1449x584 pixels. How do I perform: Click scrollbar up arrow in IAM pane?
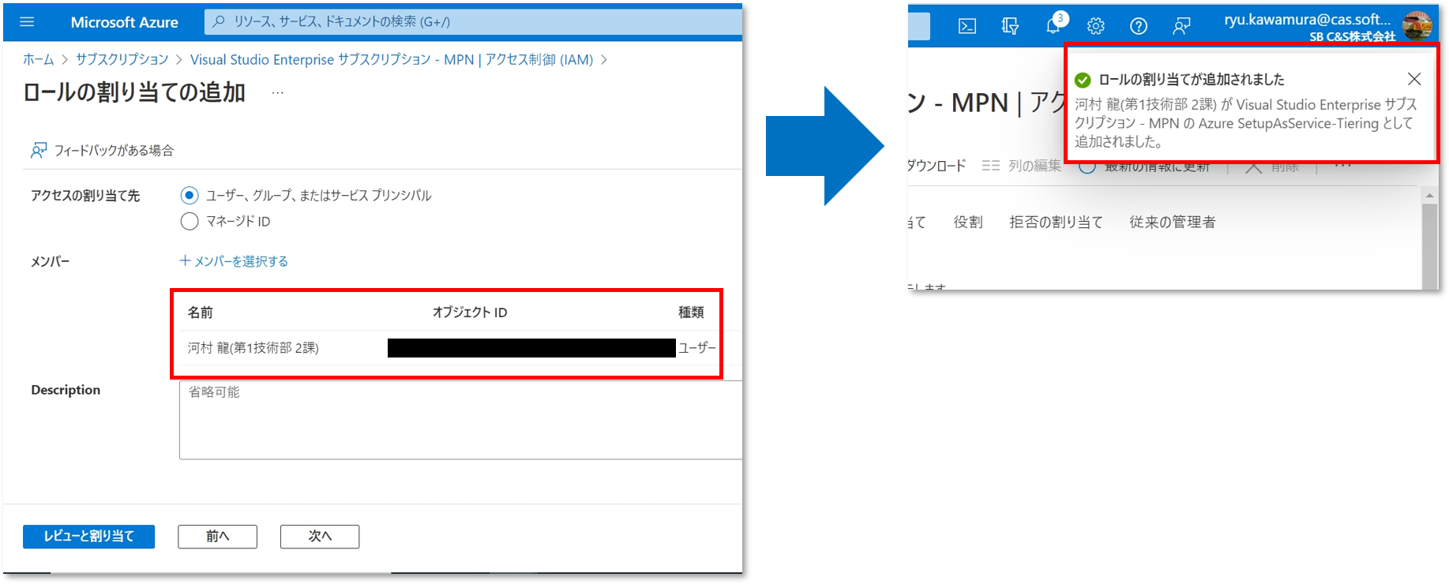click(1429, 195)
